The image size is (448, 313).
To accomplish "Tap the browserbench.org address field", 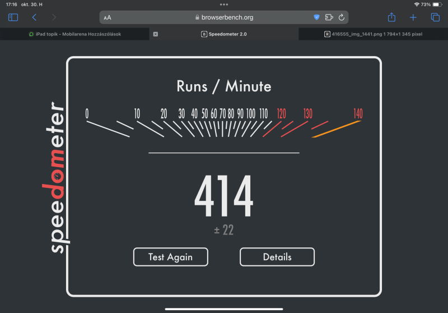I will [224, 17].
